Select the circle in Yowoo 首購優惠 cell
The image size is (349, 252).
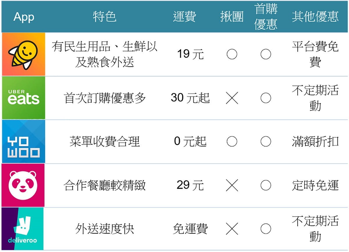(x=266, y=141)
